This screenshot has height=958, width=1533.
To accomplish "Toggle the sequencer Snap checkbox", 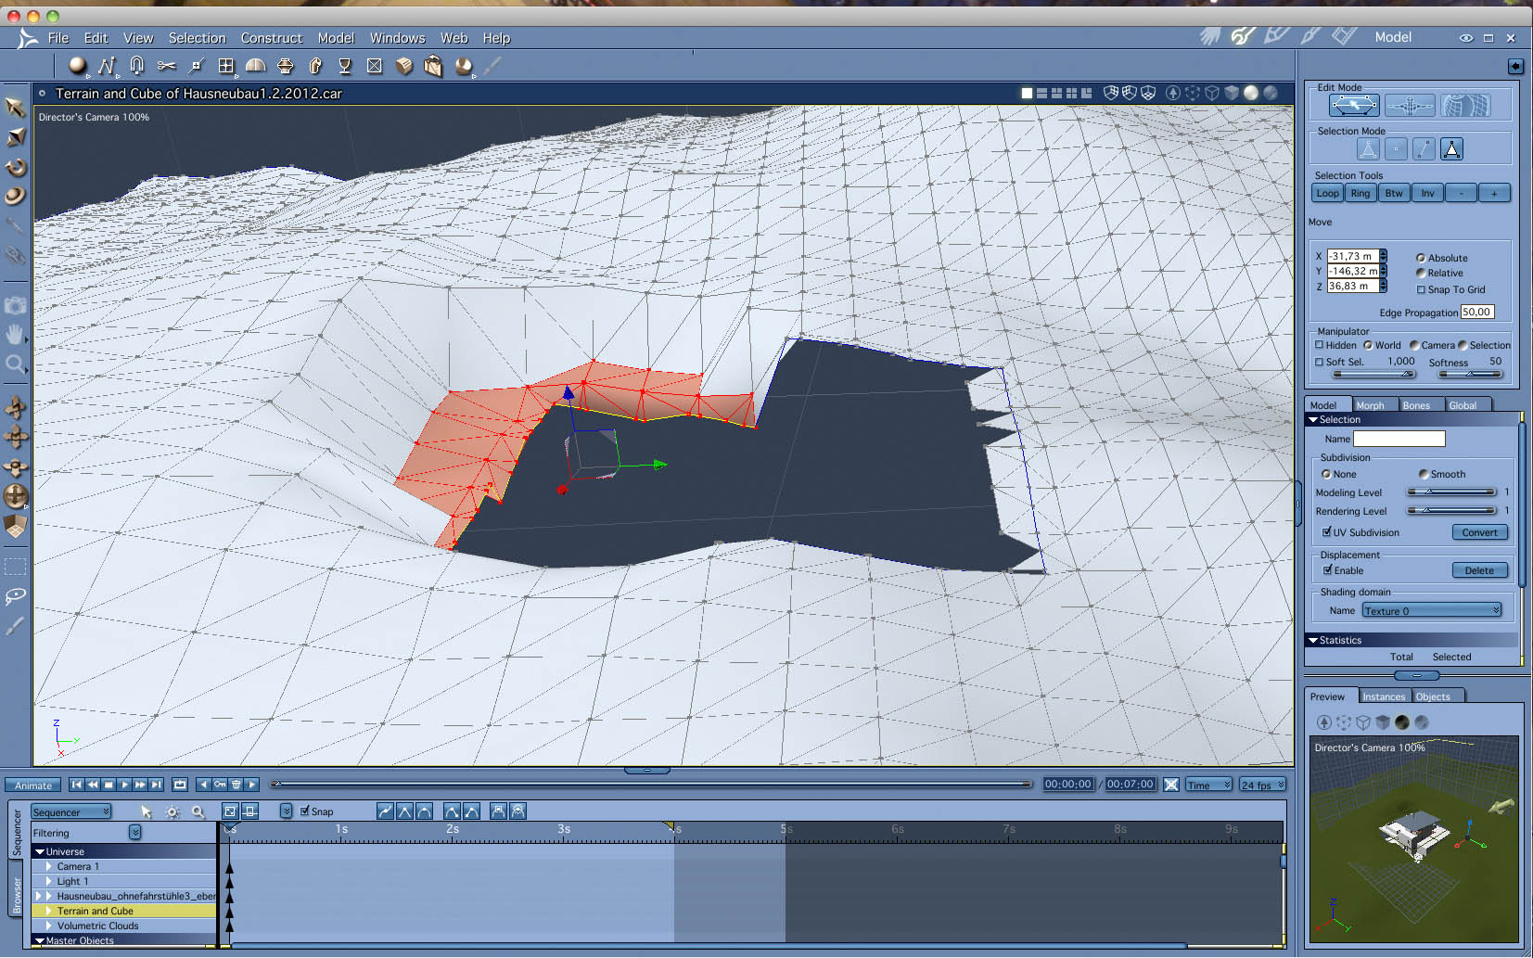I will pyautogui.click(x=305, y=811).
